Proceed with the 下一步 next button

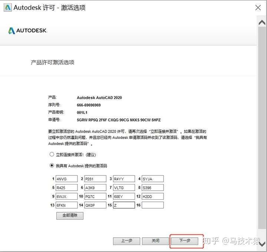tap(185, 241)
